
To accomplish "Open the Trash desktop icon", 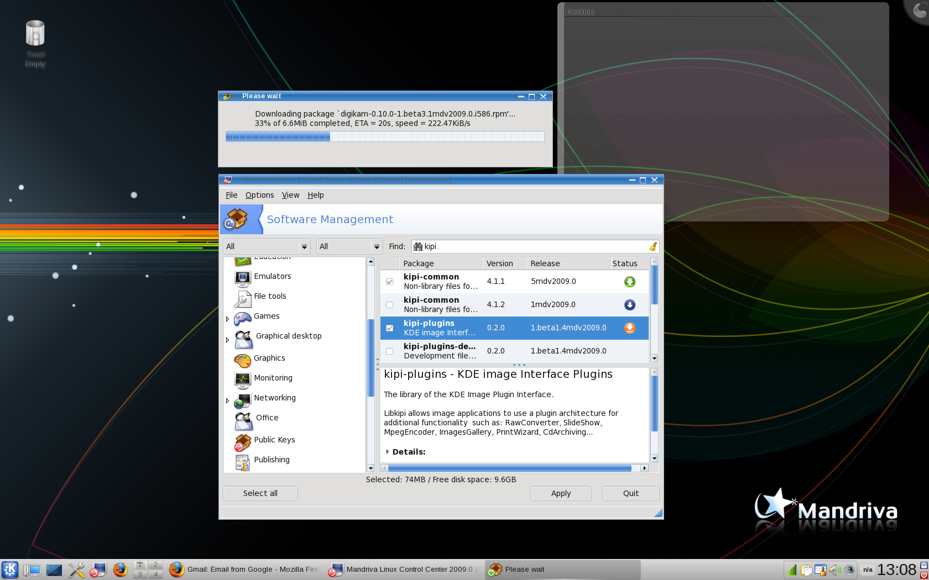I will [x=35, y=34].
